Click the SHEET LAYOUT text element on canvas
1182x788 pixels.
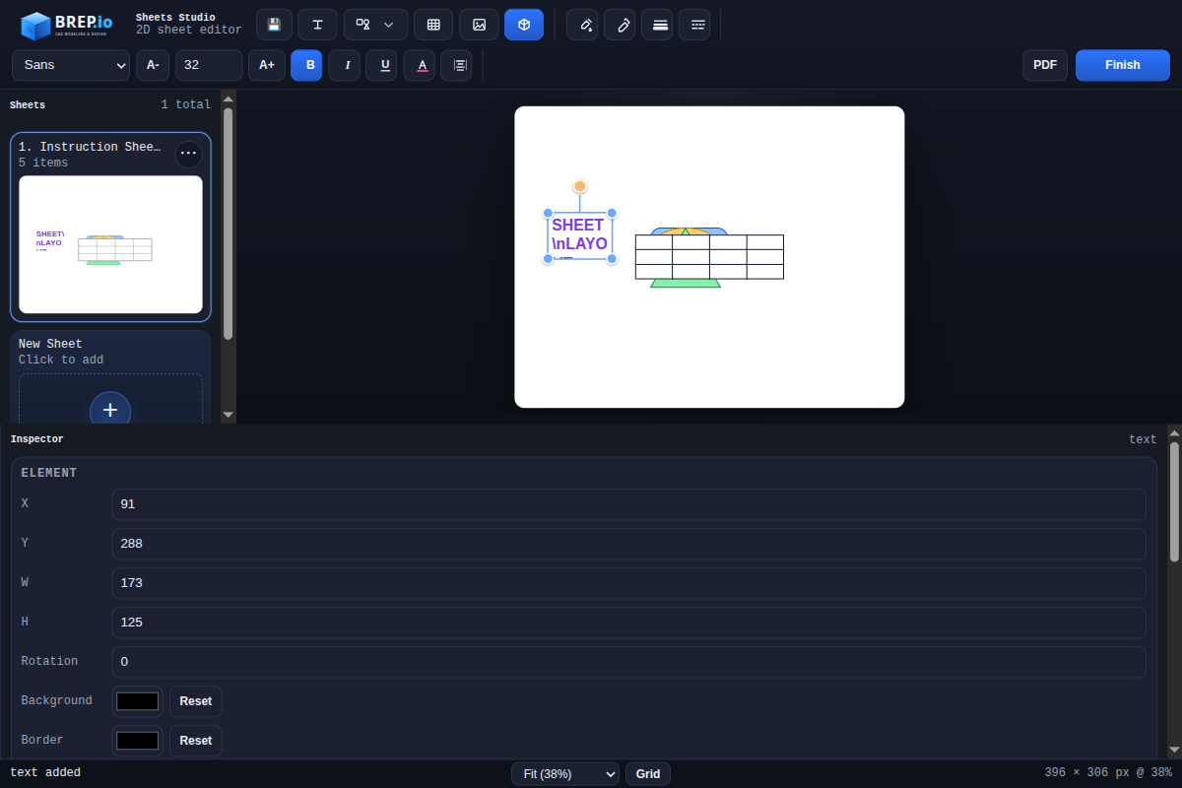[x=580, y=236]
